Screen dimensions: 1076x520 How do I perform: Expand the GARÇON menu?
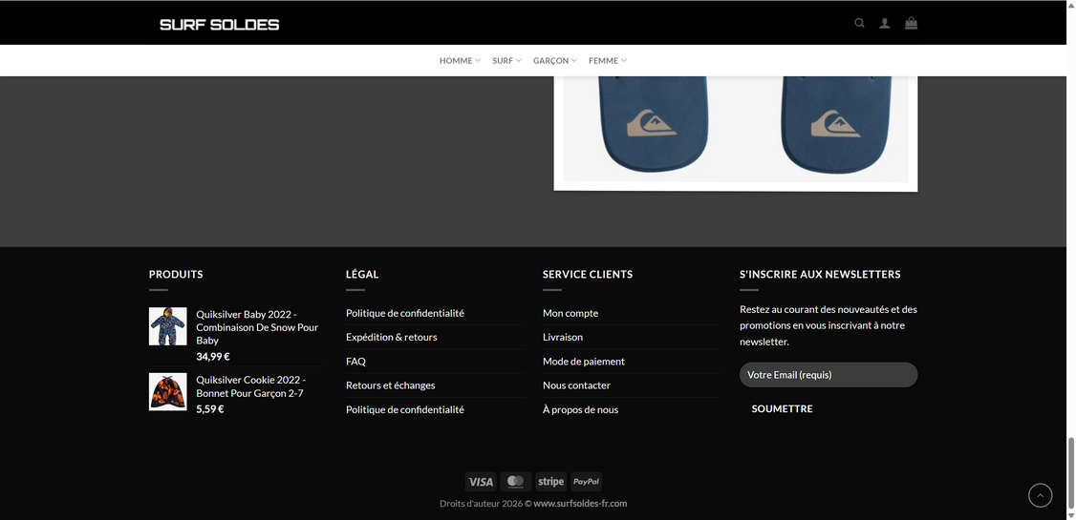click(554, 60)
